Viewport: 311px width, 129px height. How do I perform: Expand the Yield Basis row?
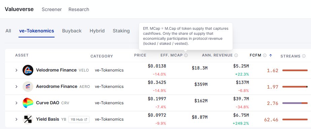pyautogui.click(x=16, y=119)
